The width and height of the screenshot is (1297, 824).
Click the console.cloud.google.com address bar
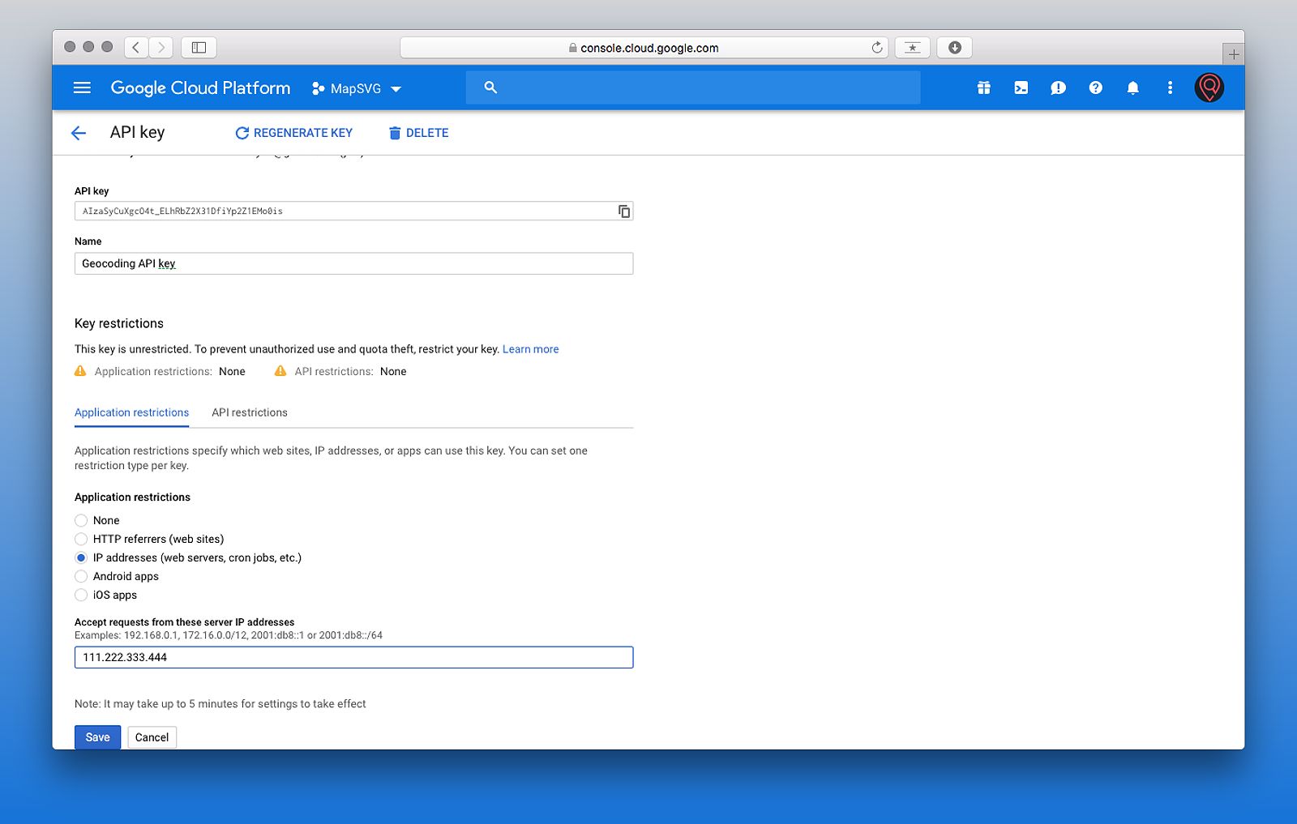coord(644,48)
